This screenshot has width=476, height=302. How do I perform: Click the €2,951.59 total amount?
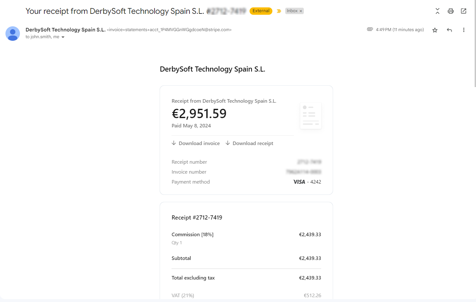tap(199, 114)
